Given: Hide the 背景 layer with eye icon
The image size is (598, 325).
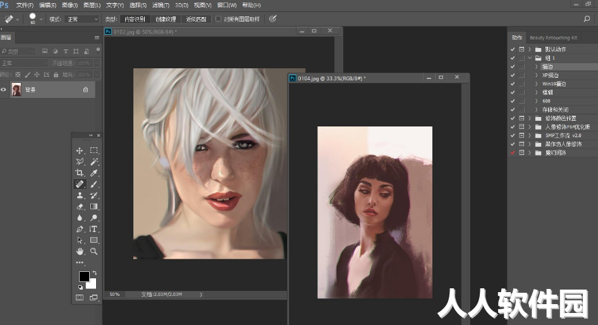Looking at the screenshot, I should coord(3,90).
